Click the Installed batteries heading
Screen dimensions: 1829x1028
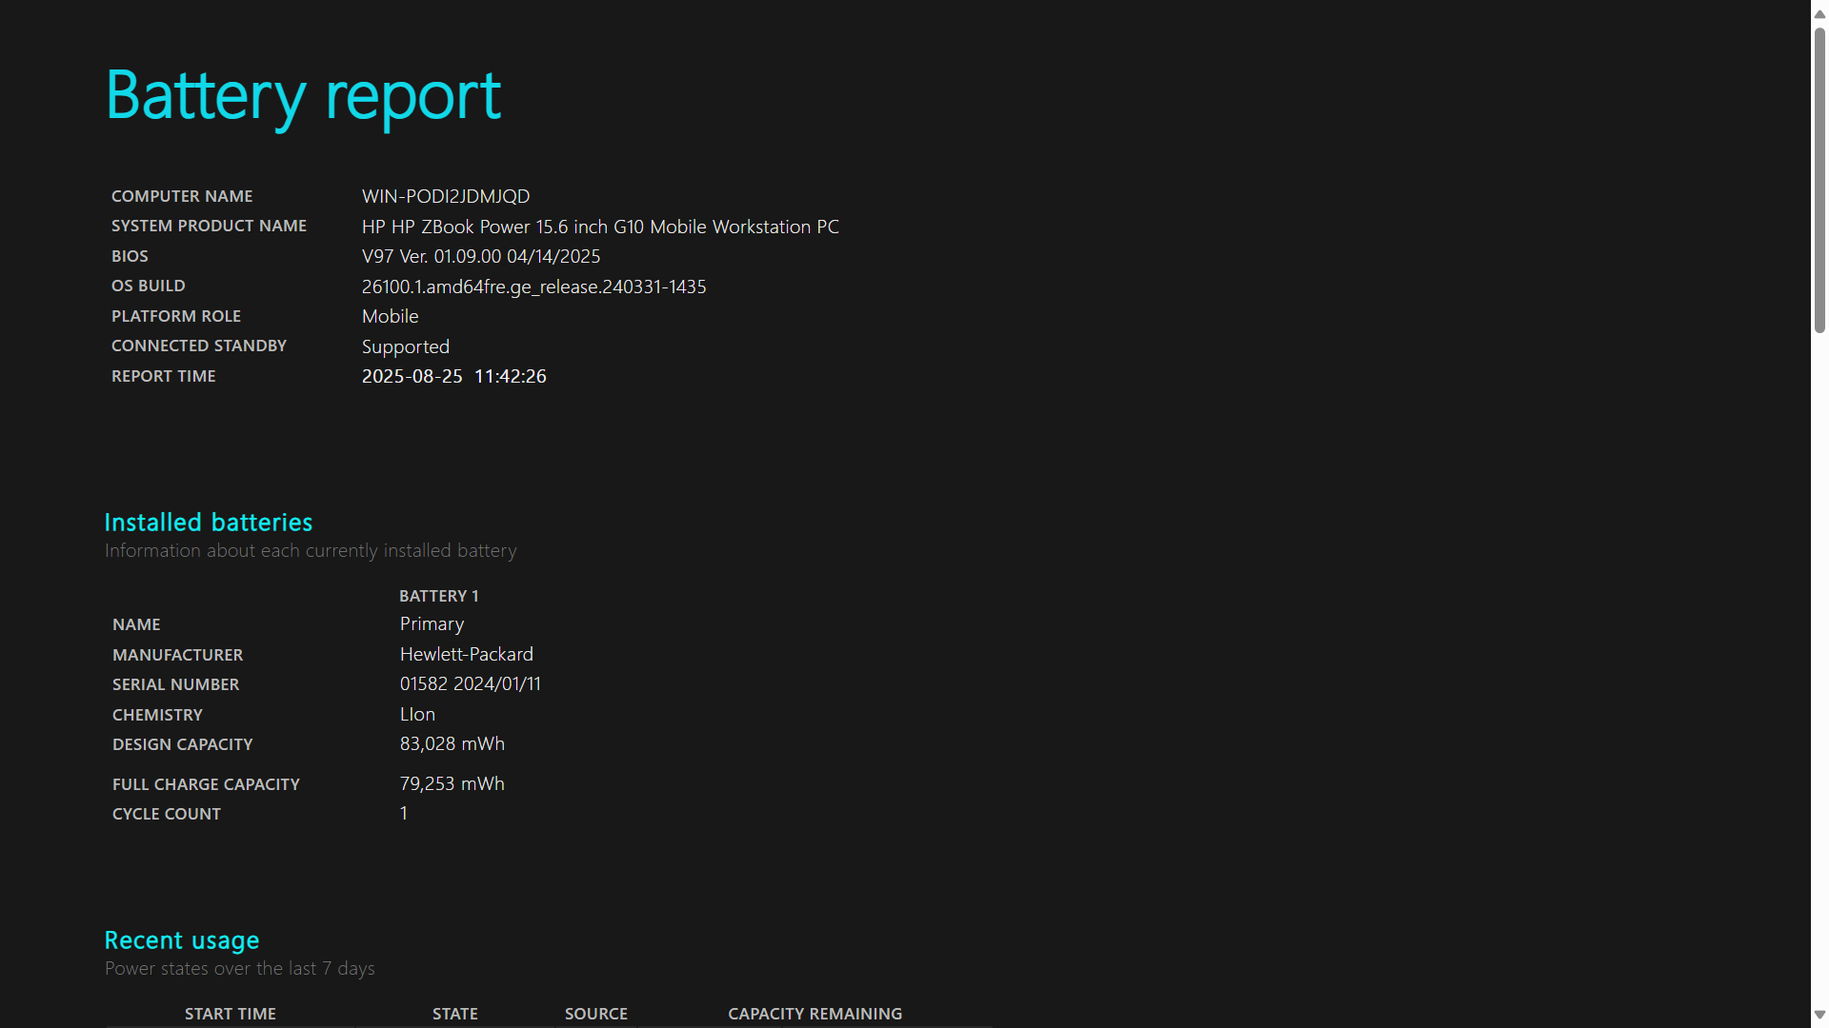click(208, 523)
